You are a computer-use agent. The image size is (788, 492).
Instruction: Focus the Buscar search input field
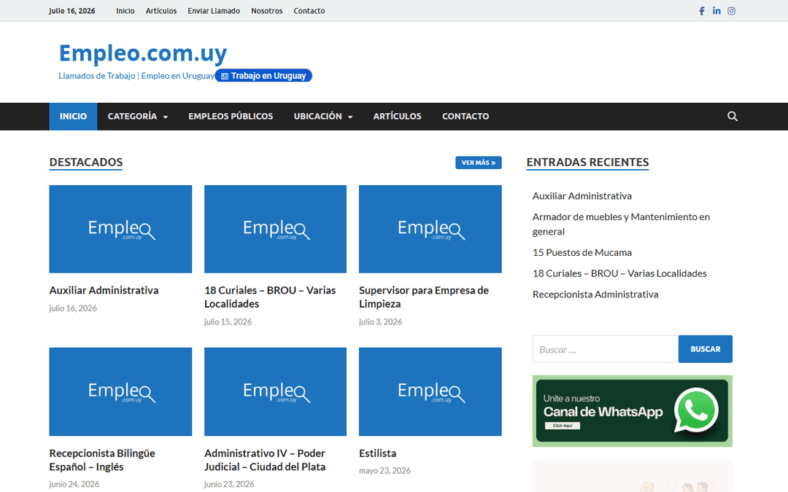pos(606,349)
